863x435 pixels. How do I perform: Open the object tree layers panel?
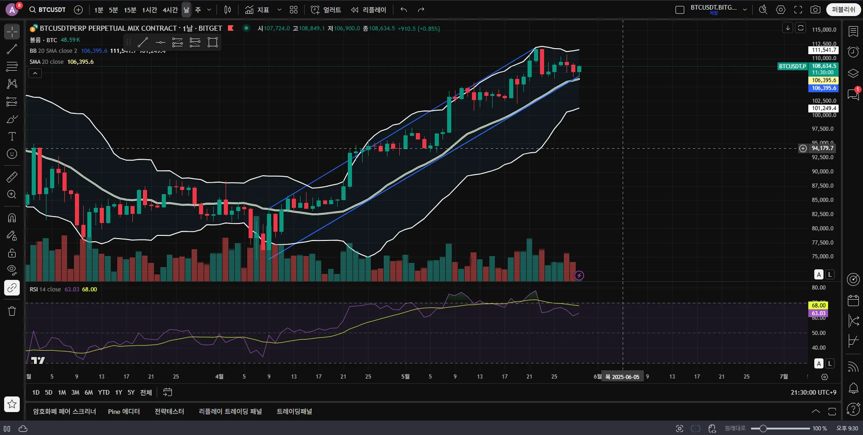[x=853, y=73]
